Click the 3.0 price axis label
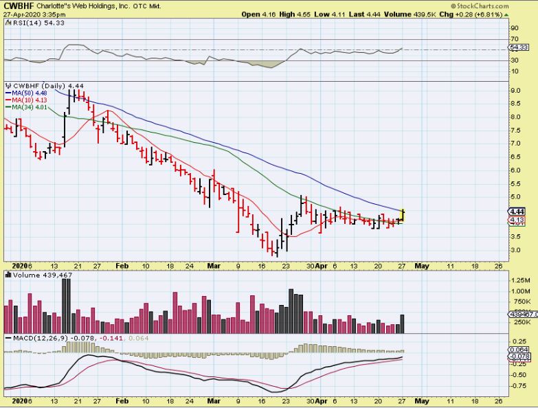The width and height of the screenshot is (538, 408). pyautogui.click(x=515, y=250)
